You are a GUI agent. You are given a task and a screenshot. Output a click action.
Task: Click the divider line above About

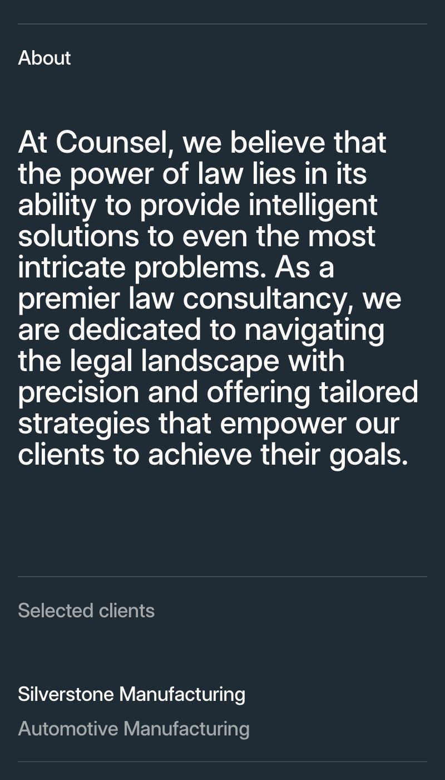[222, 24]
